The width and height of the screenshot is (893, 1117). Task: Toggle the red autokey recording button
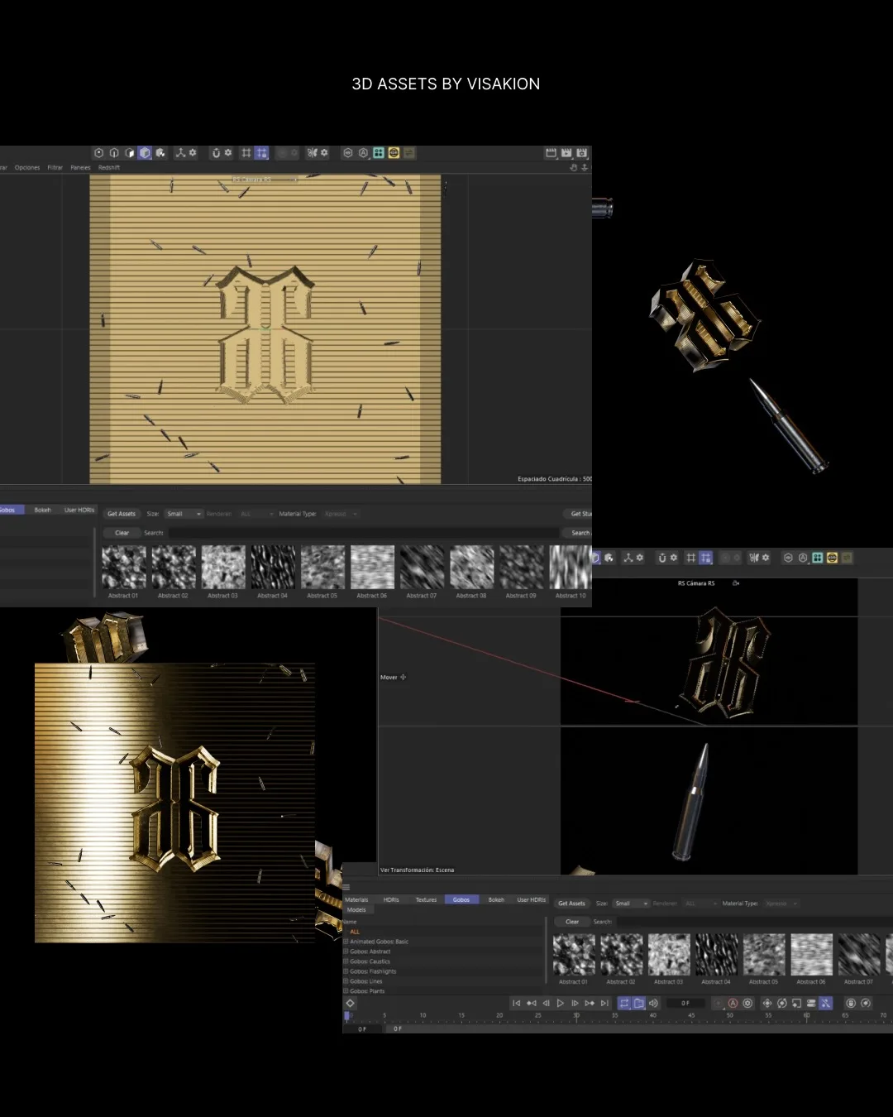click(x=733, y=1003)
